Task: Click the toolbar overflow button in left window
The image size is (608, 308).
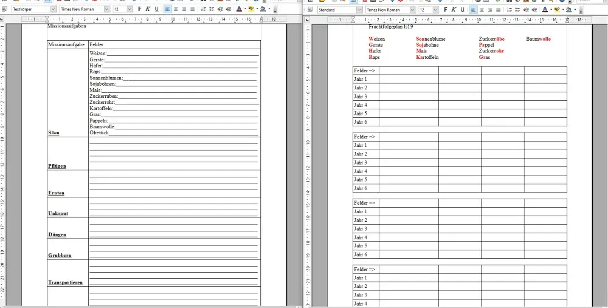Action: 275,10
